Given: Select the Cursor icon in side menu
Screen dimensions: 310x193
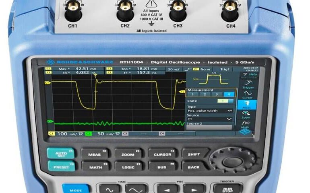Looking at the screenshot, I should (248, 95).
